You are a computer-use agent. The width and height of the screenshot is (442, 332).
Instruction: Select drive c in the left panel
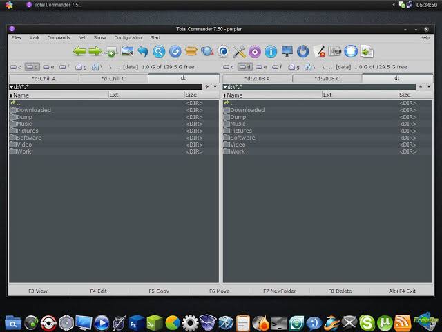(16, 67)
